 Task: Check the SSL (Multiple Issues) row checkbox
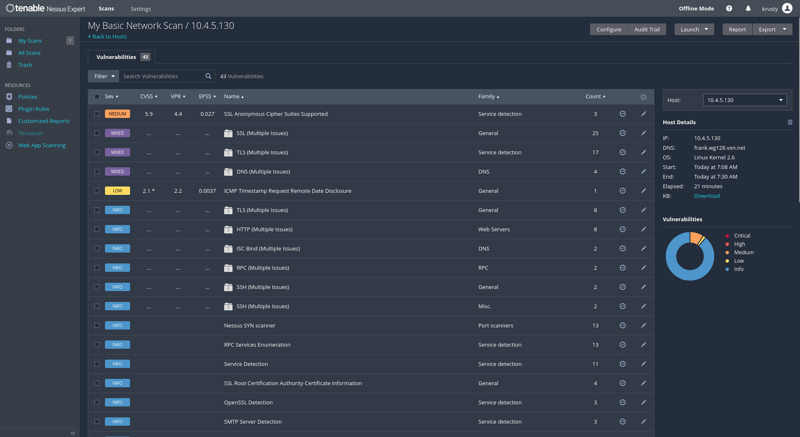tap(97, 133)
